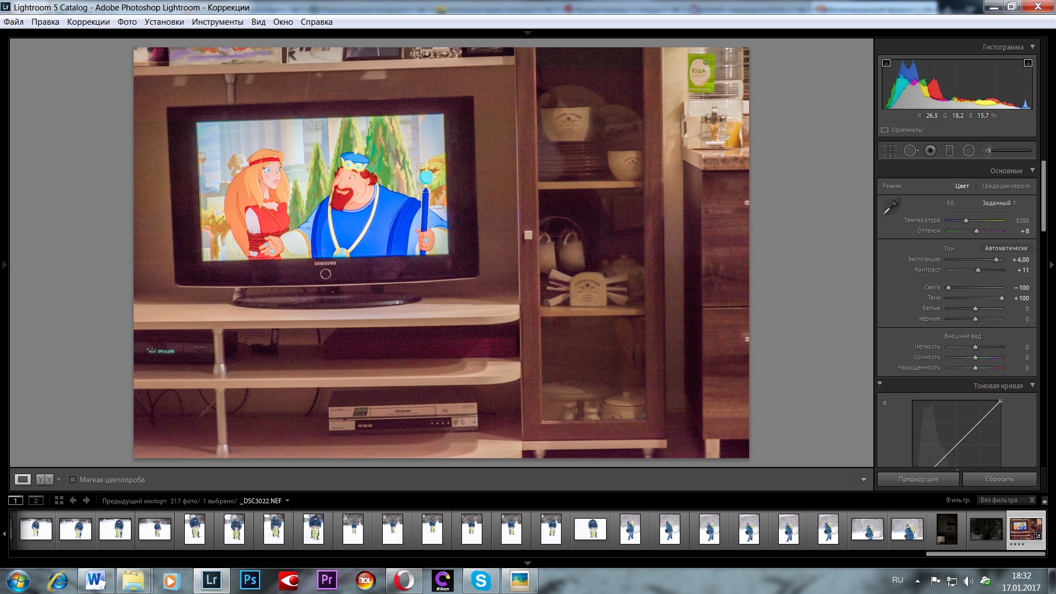Select the Spot Removal tool

(910, 151)
